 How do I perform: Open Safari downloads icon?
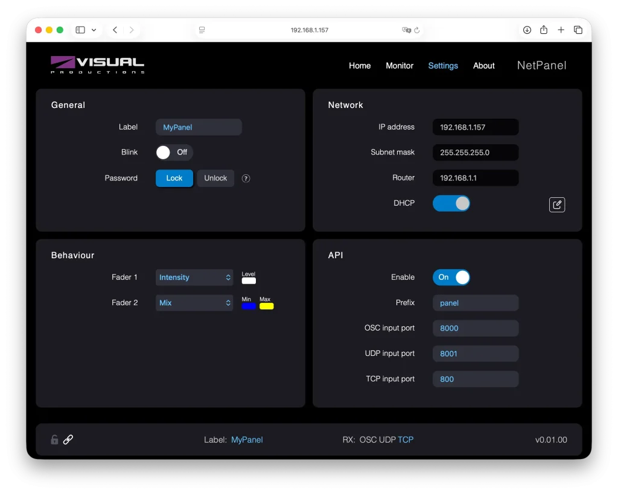click(527, 30)
